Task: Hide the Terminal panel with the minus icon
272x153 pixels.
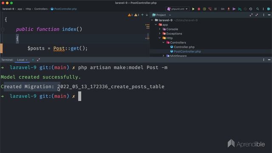Action: 269,59
